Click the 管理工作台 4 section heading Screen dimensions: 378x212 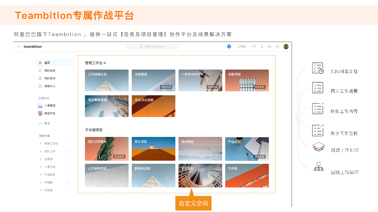(95, 63)
